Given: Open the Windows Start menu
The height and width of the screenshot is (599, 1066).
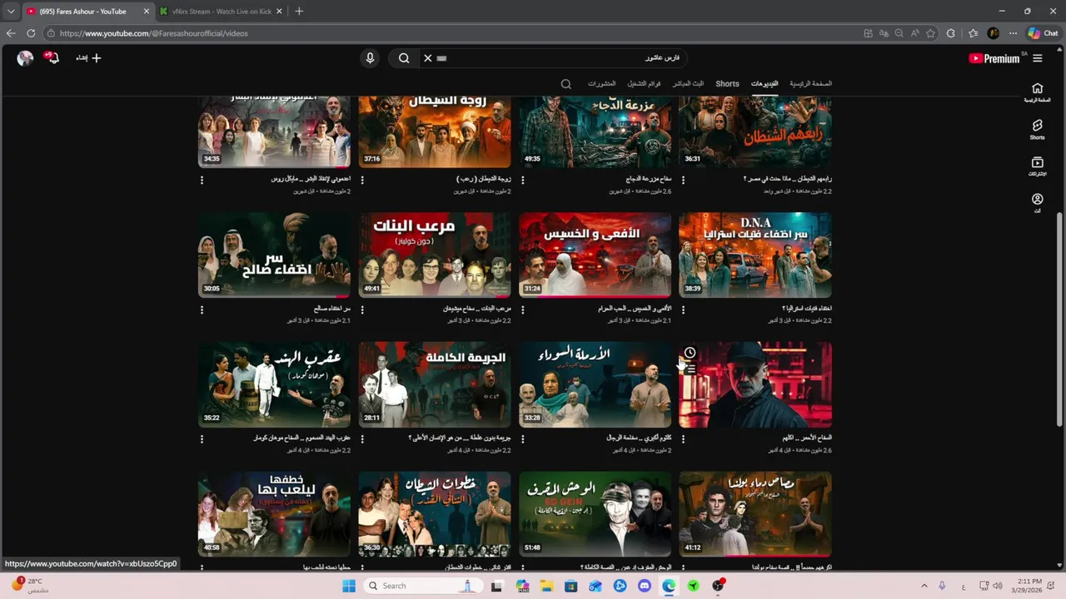Looking at the screenshot, I should point(349,586).
